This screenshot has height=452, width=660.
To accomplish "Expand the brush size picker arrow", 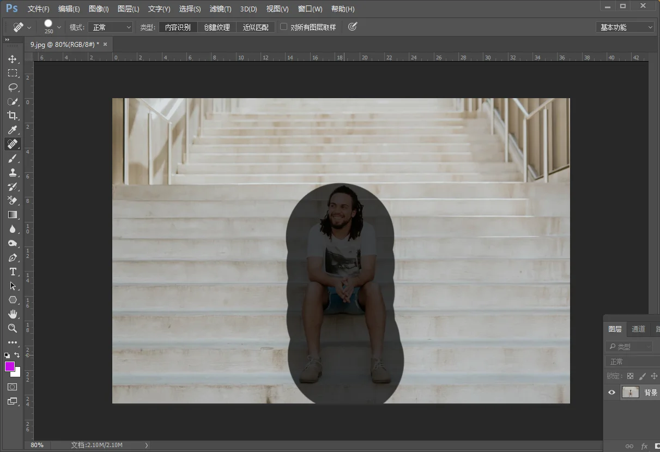I will coord(59,27).
